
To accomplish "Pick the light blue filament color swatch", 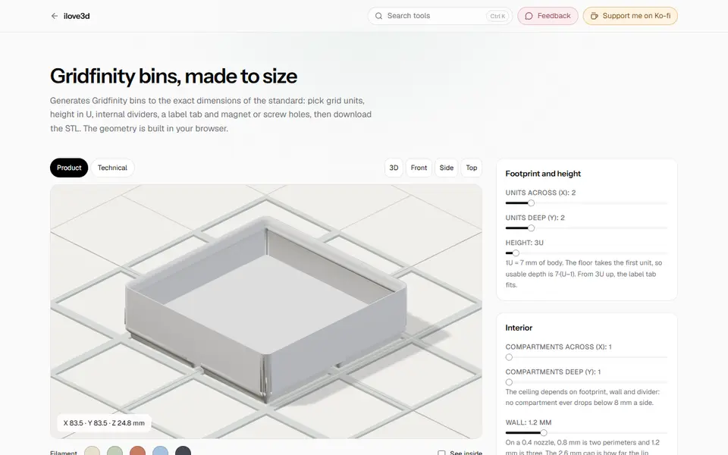I will (160, 451).
